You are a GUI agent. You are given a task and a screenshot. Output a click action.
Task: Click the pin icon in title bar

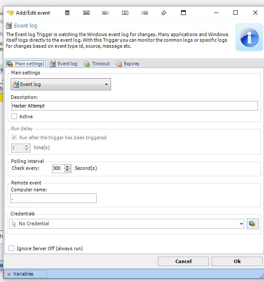coord(164,13)
